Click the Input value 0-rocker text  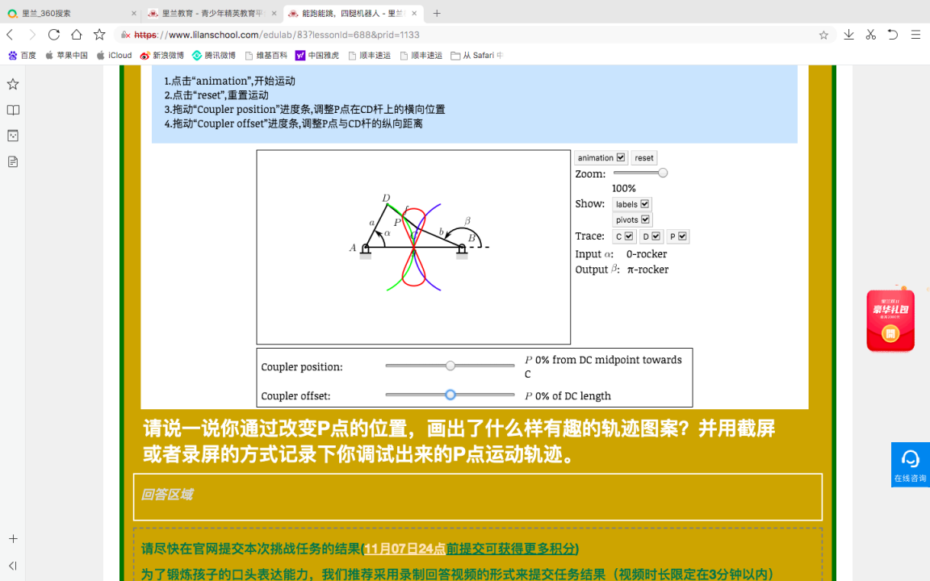click(647, 253)
